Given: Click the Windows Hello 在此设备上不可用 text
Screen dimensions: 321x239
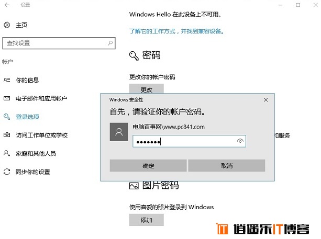Looking at the screenshot, I should click(175, 14).
